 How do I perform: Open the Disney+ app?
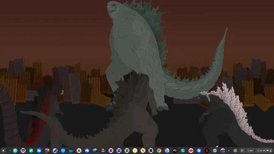tap(71, 151)
